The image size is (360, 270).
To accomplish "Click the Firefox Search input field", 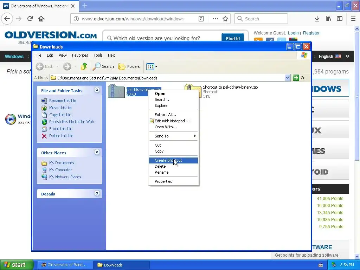I will click(x=261, y=19).
